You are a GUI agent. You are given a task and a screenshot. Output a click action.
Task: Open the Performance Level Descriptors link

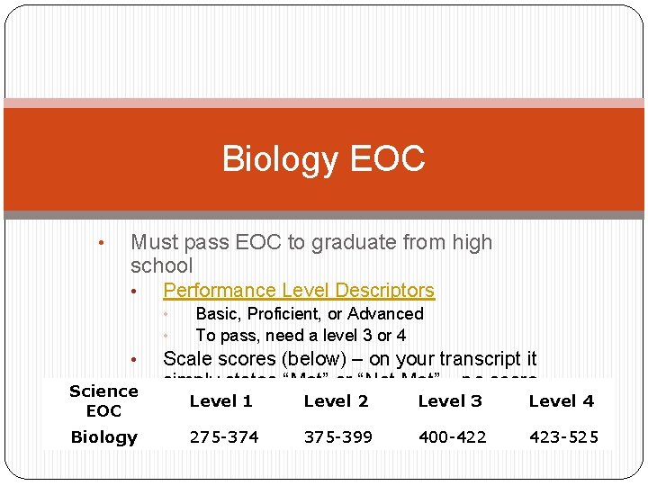(299, 290)
